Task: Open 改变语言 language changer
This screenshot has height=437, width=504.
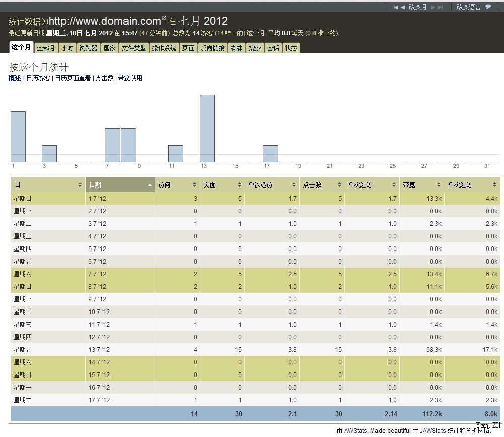Action: coord(469,7)
